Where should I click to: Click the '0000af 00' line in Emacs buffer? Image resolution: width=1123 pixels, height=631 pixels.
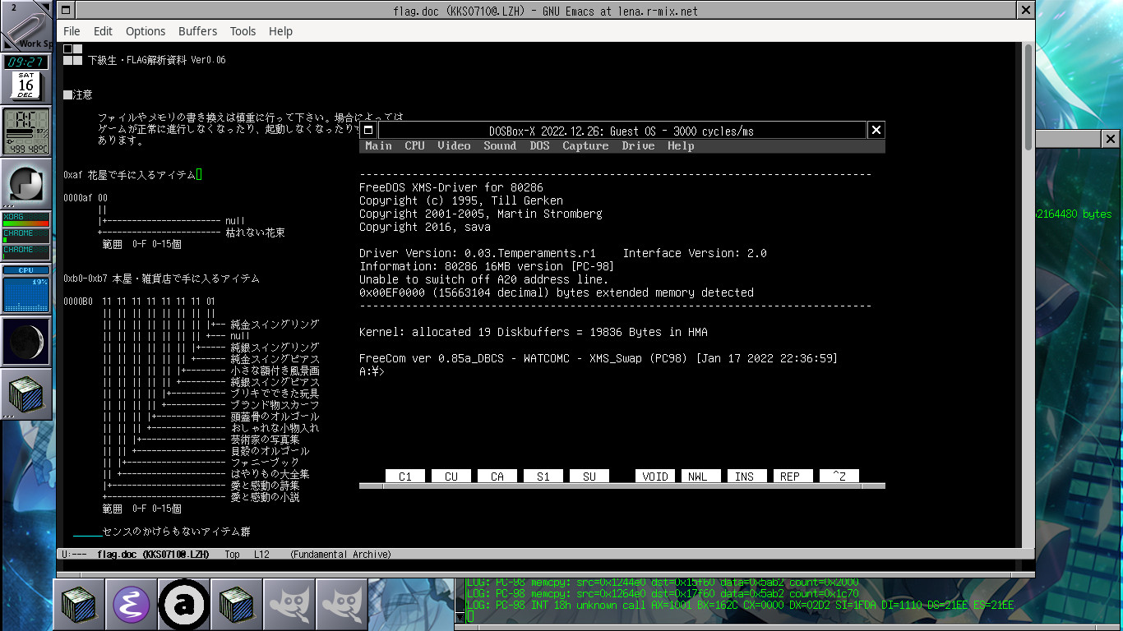click(x=85, y=198)
